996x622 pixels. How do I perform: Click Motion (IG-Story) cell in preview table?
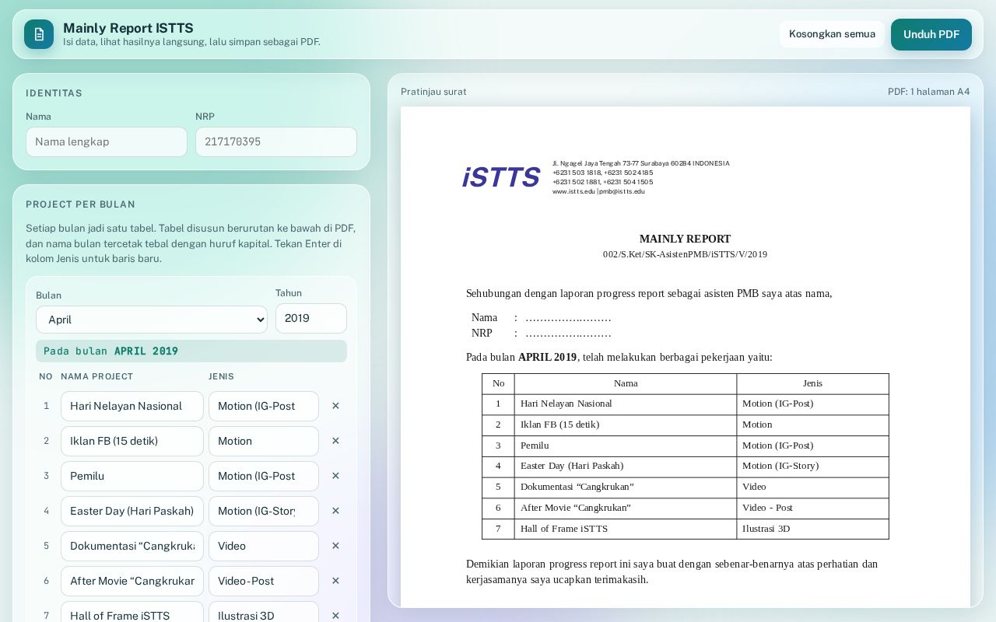coord(812,466)
